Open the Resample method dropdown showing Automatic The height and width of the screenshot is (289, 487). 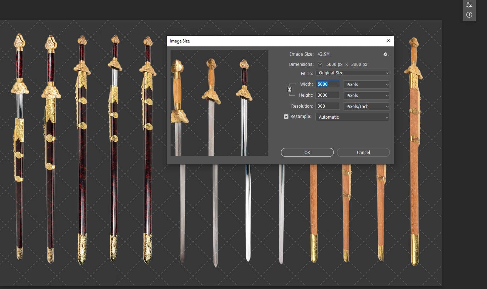[352, 117]
